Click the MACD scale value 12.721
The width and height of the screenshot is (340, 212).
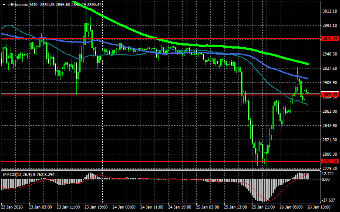tap(328, 174)
